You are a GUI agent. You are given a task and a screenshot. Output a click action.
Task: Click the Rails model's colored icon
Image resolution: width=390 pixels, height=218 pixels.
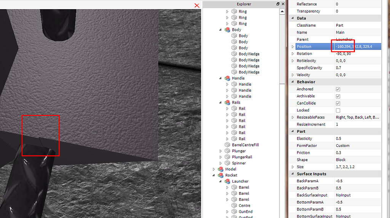[227, 102]
